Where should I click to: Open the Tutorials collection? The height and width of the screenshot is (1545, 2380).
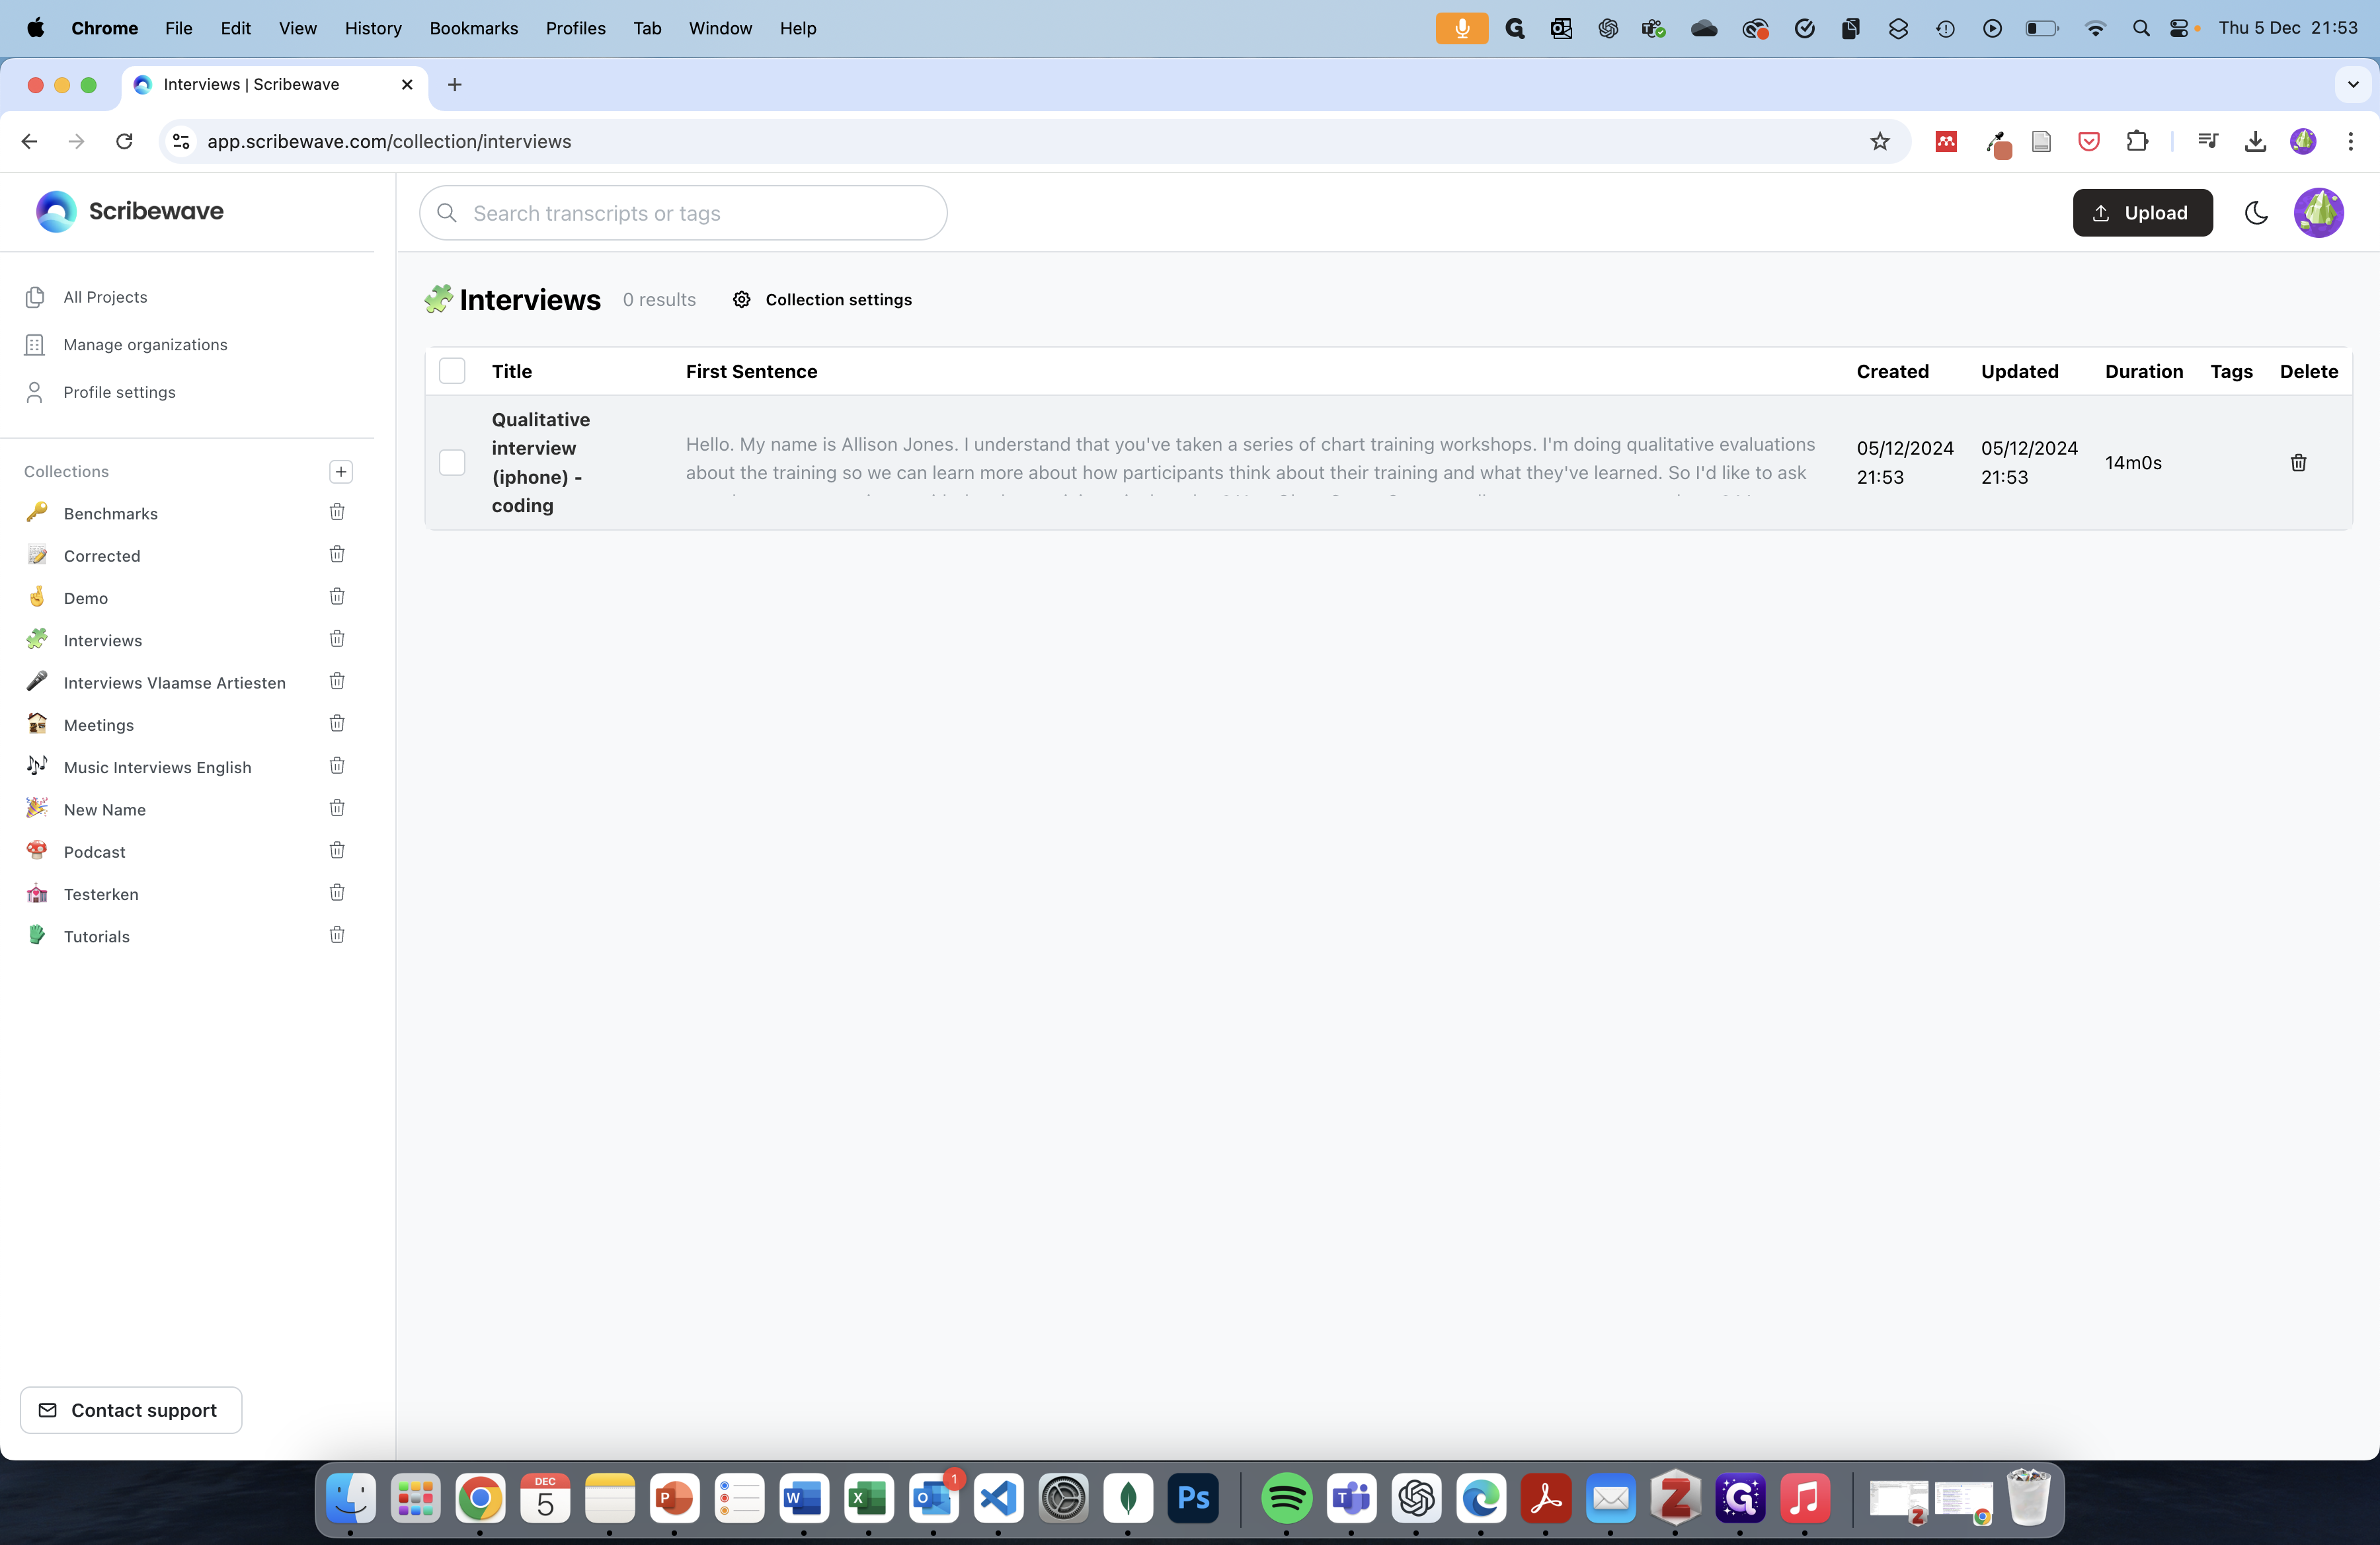pyautogui.click(x=97, y=936)
